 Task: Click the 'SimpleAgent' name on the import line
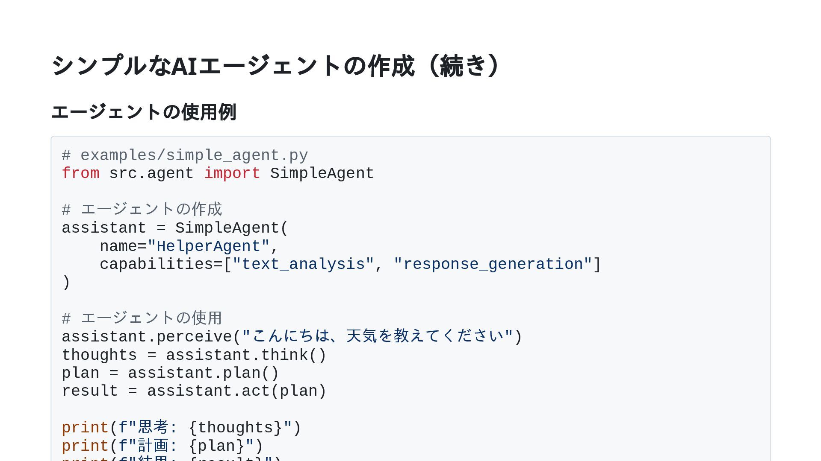(322, 173)
